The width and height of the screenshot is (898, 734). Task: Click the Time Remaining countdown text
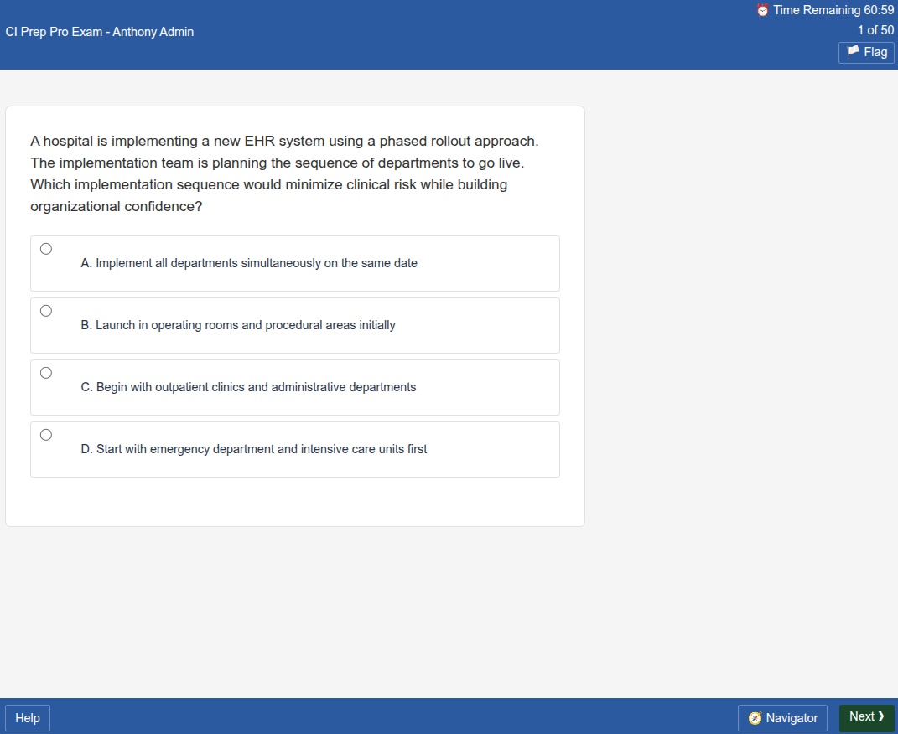(x=833, y=10)
